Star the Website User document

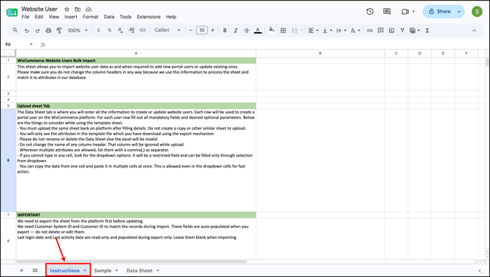67,10
